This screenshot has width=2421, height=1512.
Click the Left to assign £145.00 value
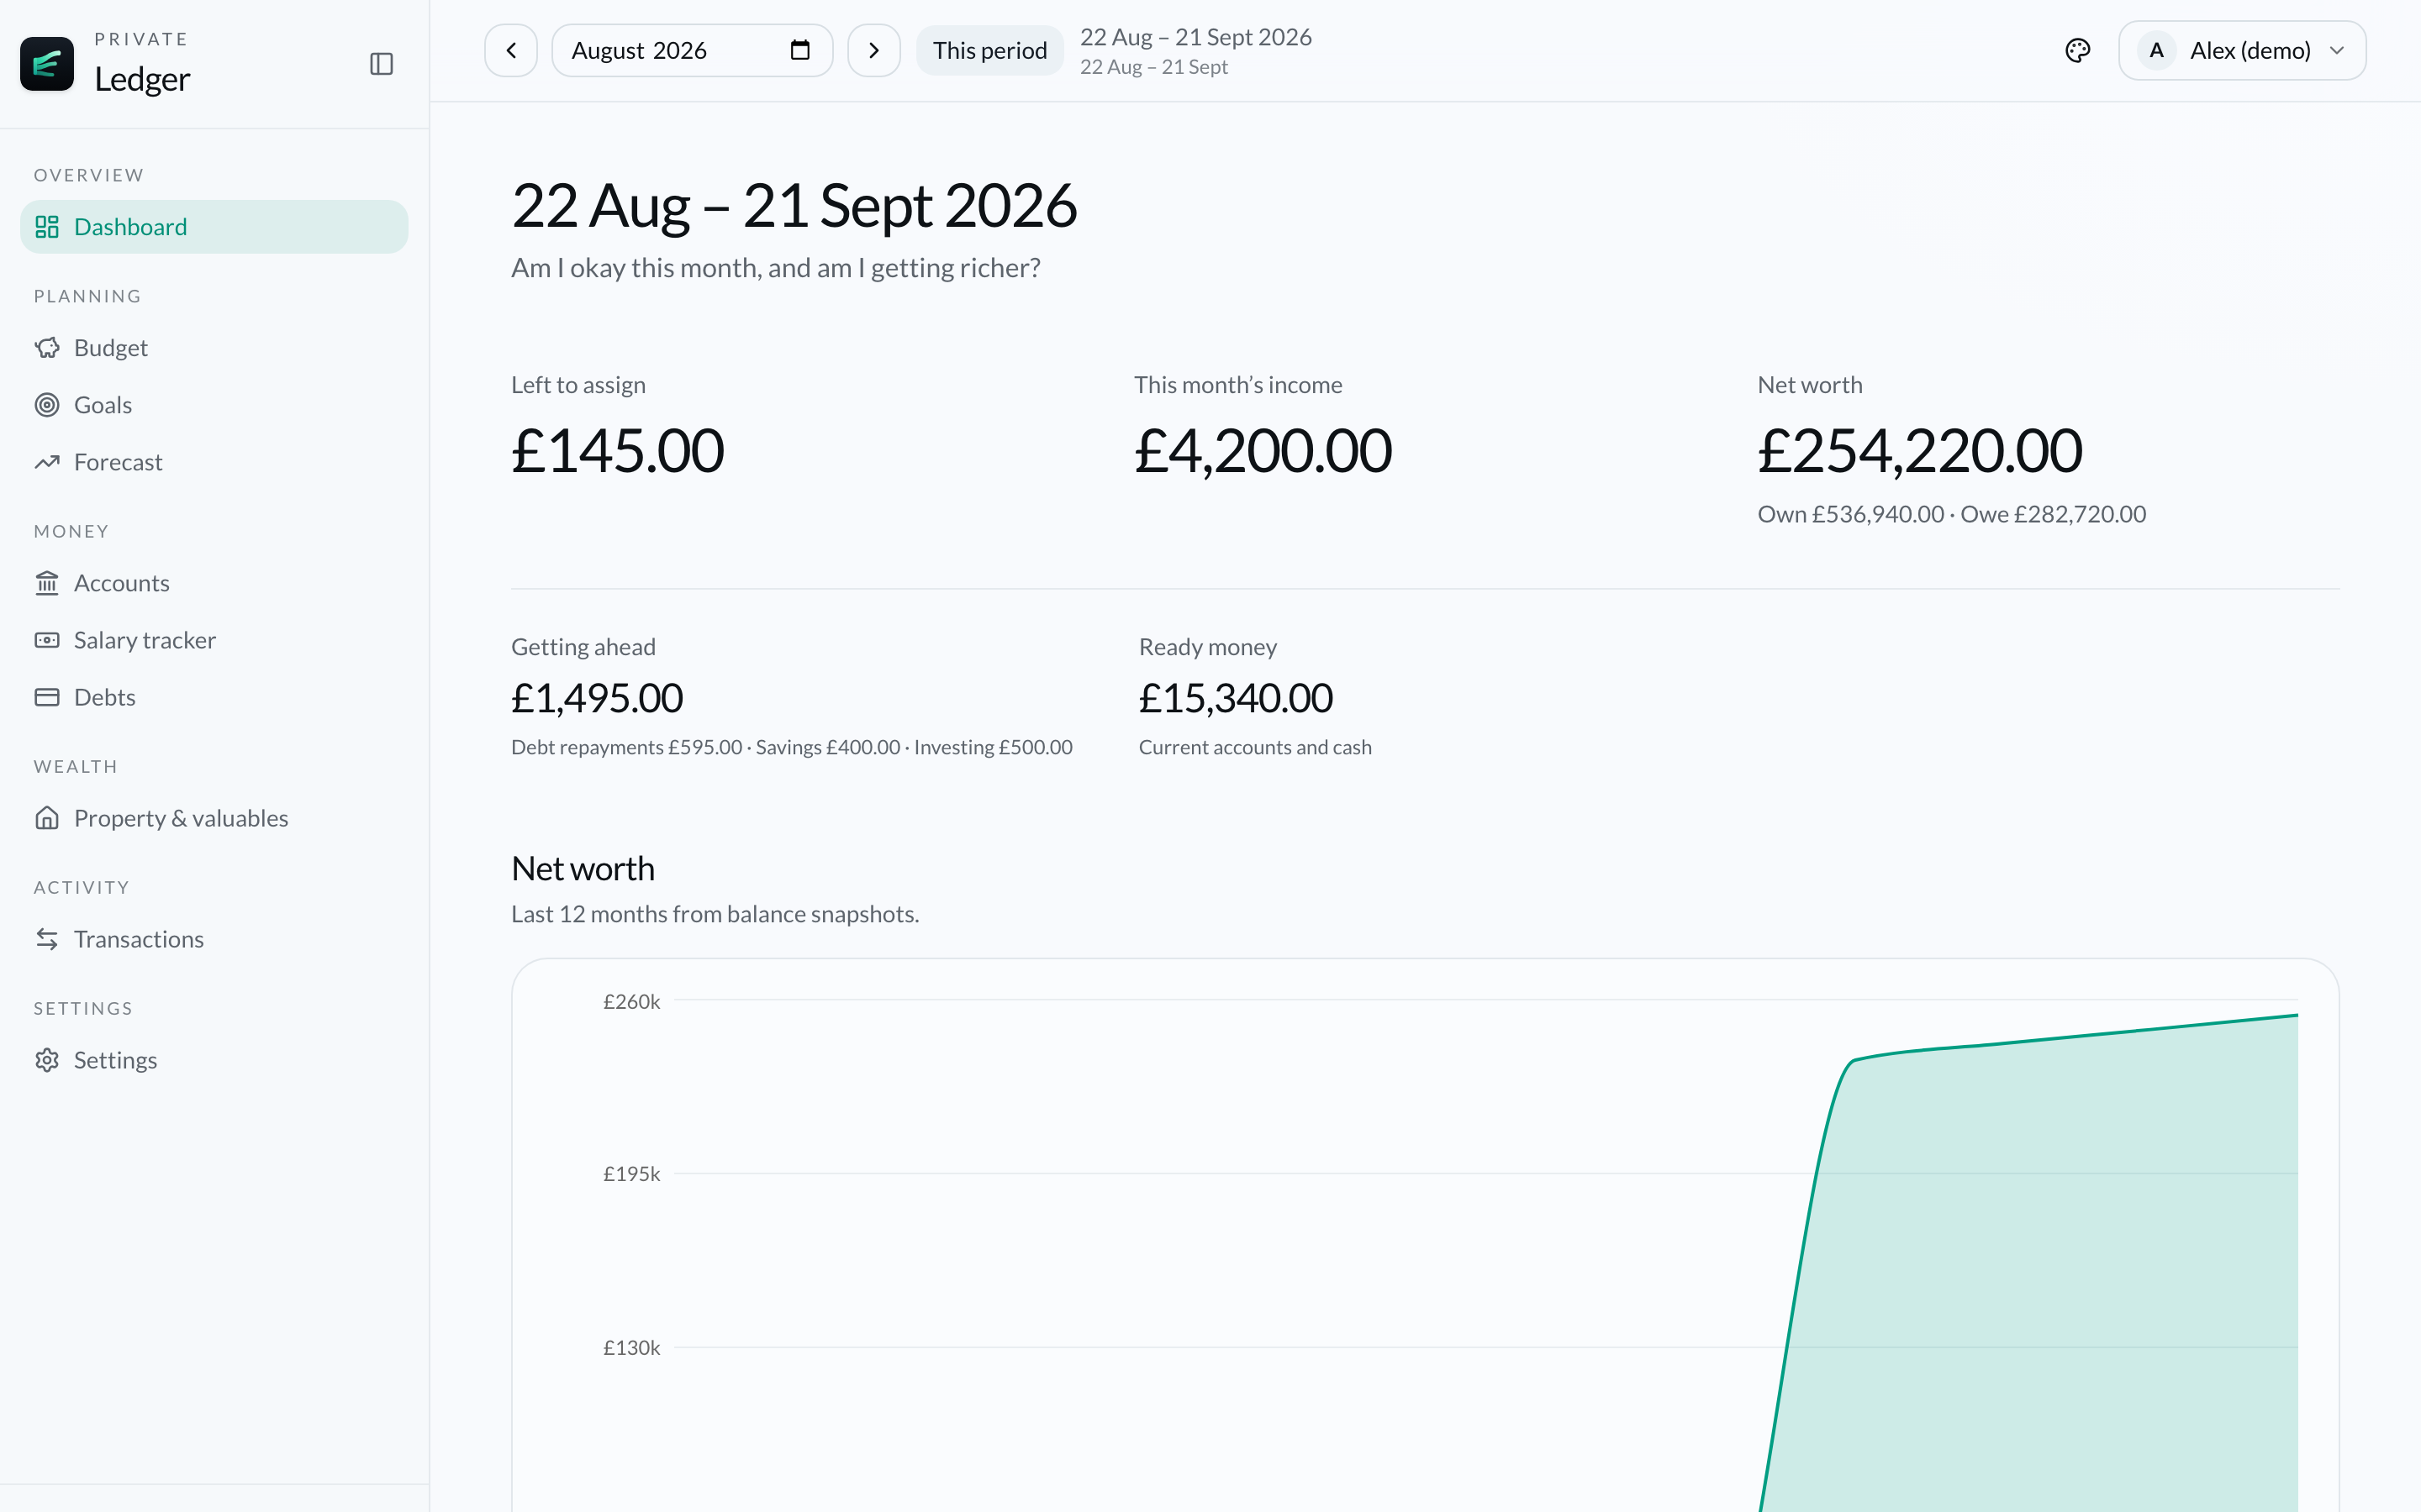coord(617,450)
